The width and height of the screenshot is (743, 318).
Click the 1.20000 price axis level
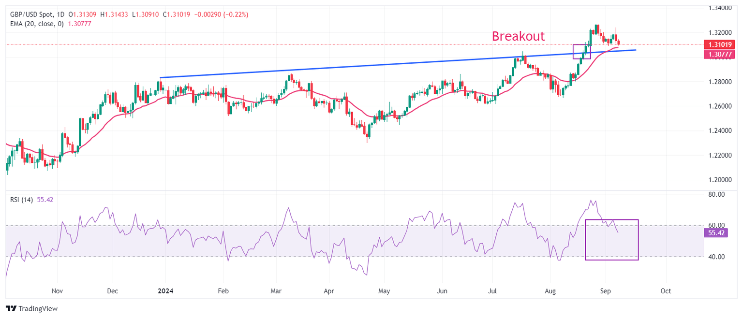719,180
